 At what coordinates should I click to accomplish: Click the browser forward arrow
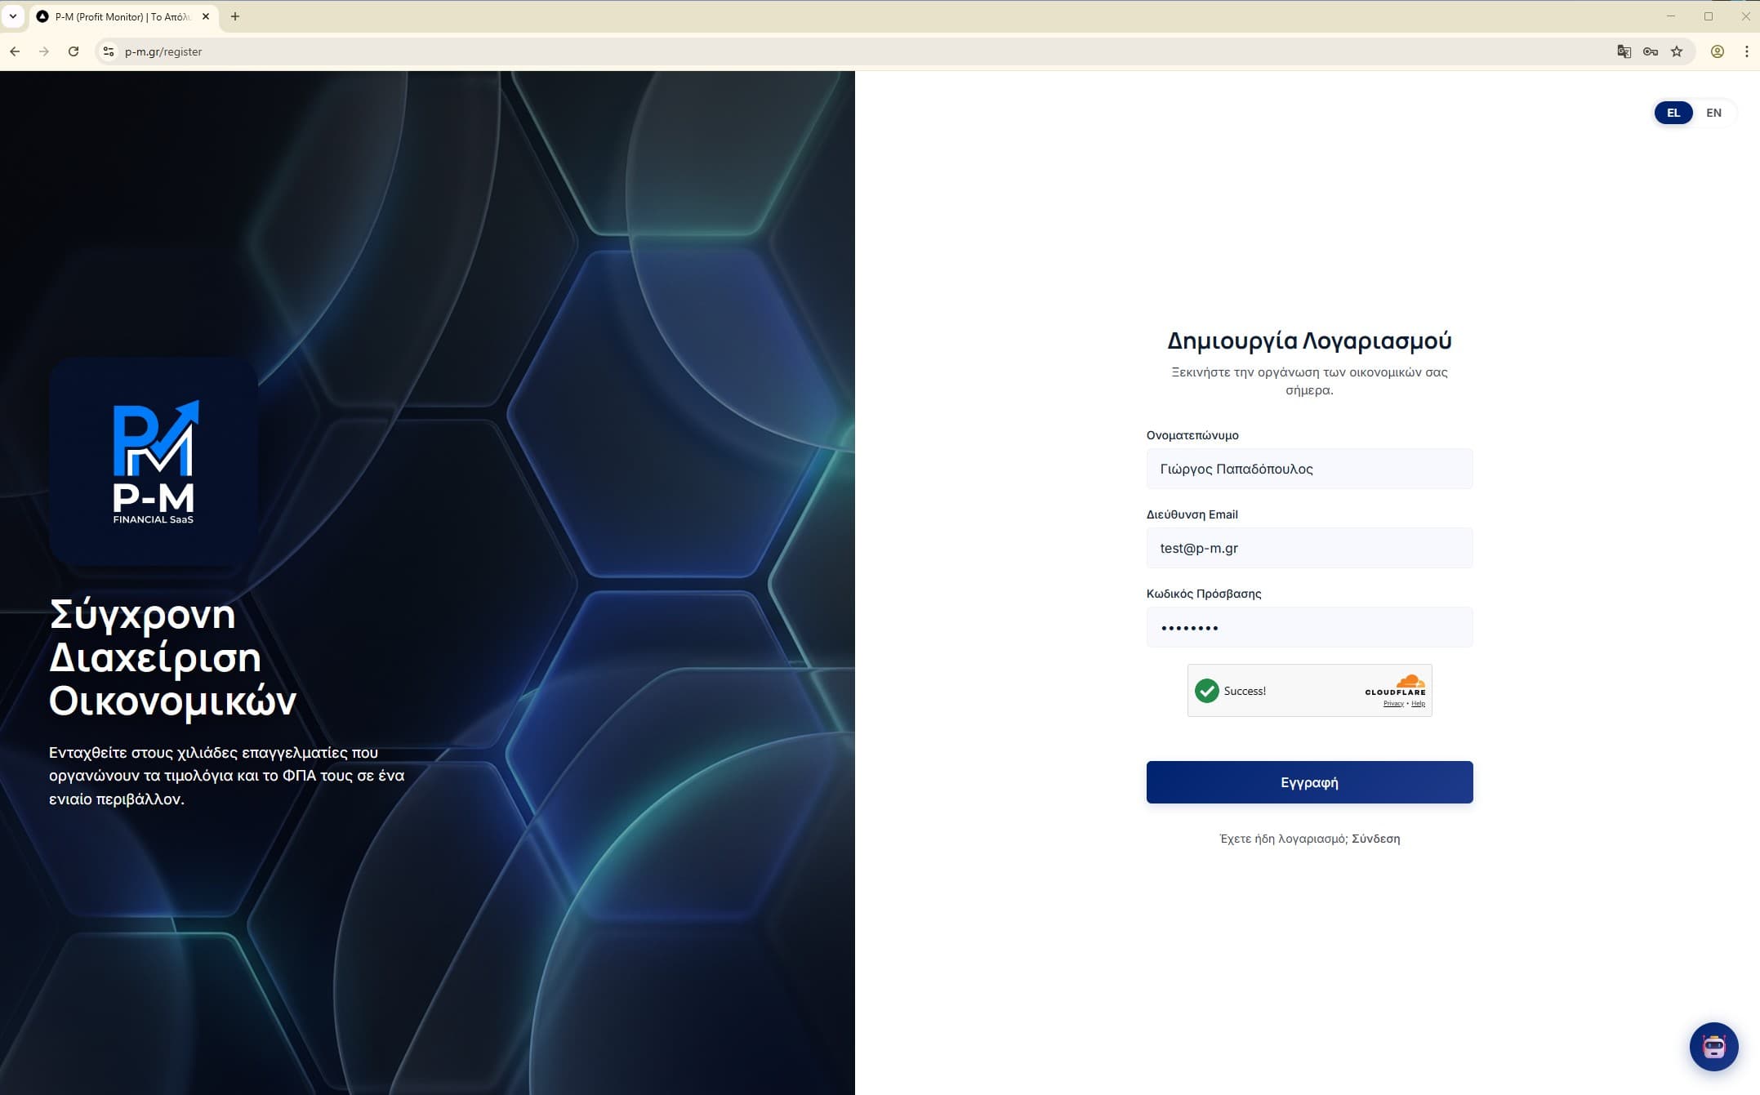[x=44, y=51]
